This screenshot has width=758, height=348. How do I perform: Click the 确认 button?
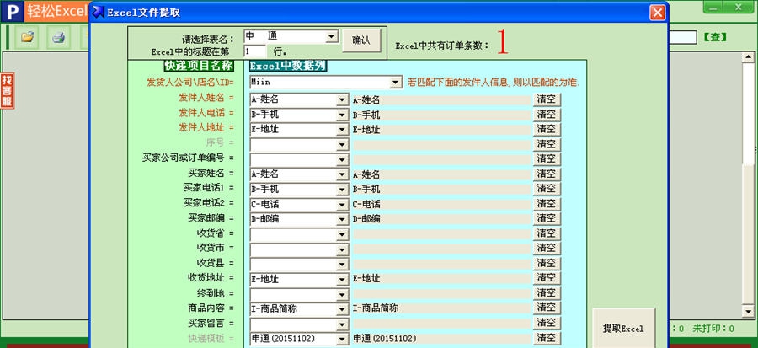click(361, 40)
